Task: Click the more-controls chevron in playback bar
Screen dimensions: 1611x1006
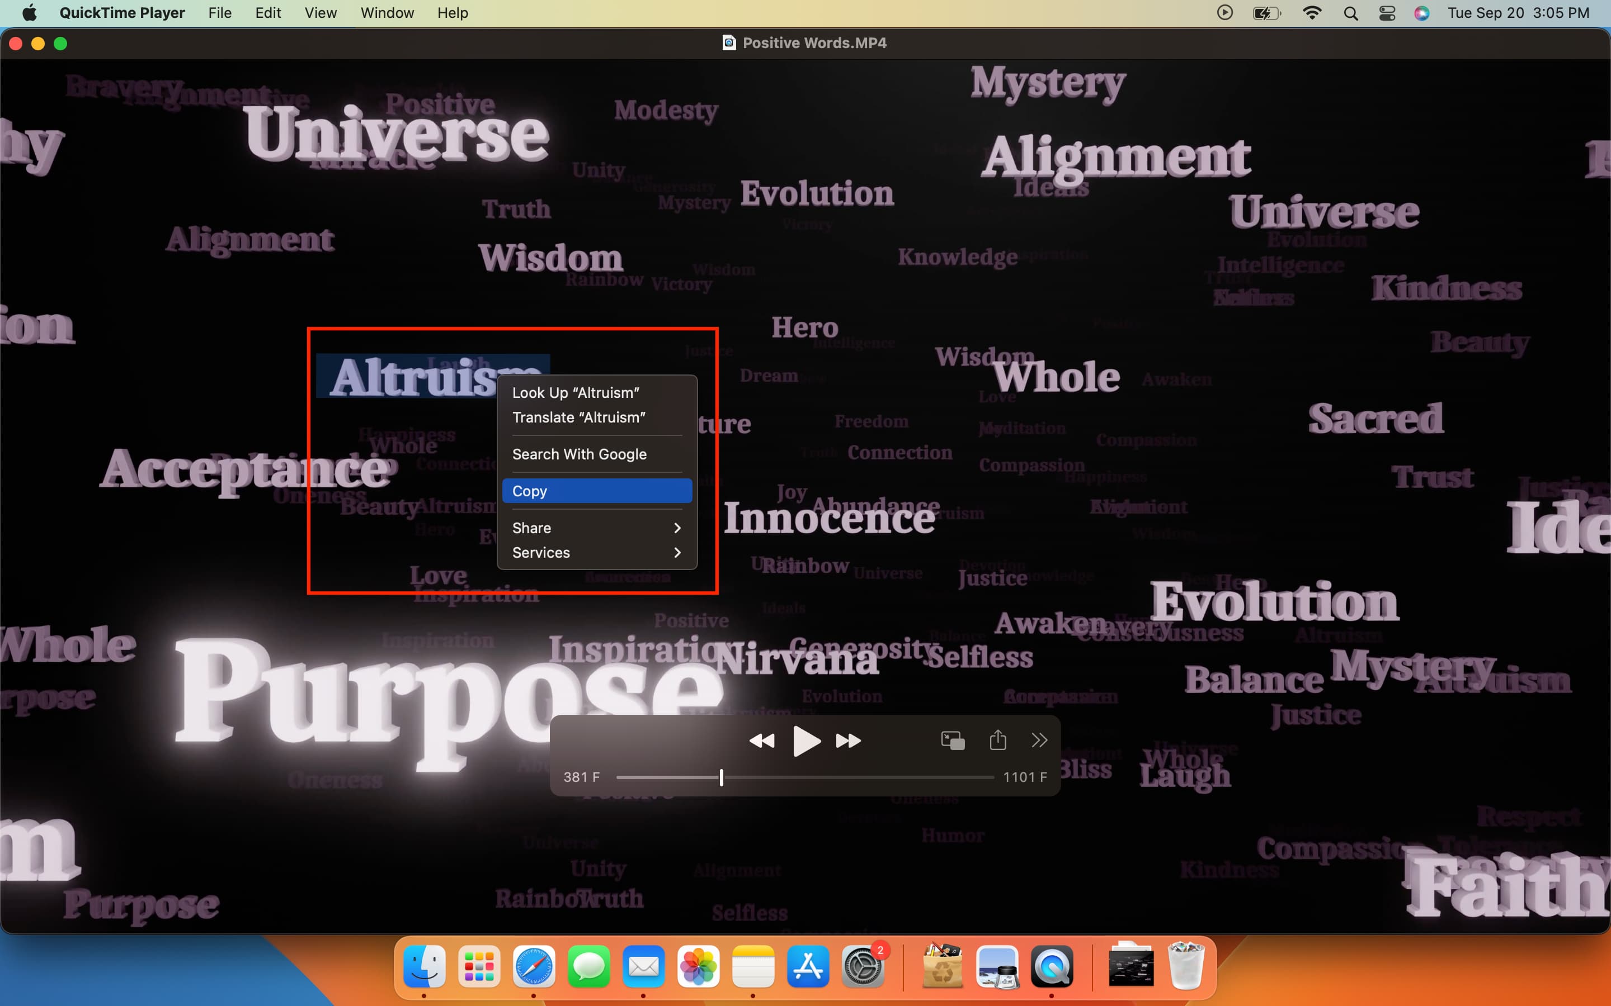Action: tap(1039, 741)
